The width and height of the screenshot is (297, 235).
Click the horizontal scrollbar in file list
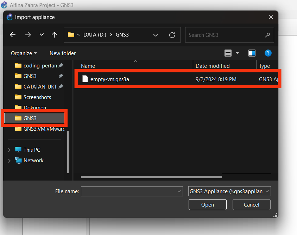pos(151,177)
